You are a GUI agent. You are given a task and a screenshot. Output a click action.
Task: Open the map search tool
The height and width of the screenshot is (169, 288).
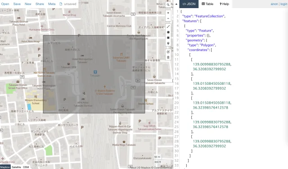tap(168, 5)
